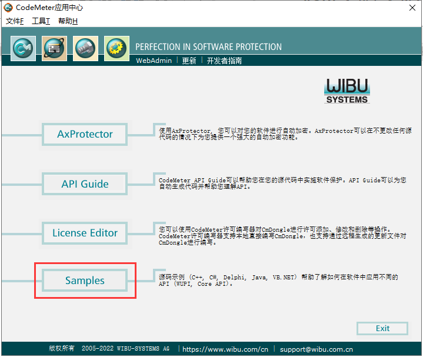Launch License Editor
The image size is (423, 357).
pos(85,233)
